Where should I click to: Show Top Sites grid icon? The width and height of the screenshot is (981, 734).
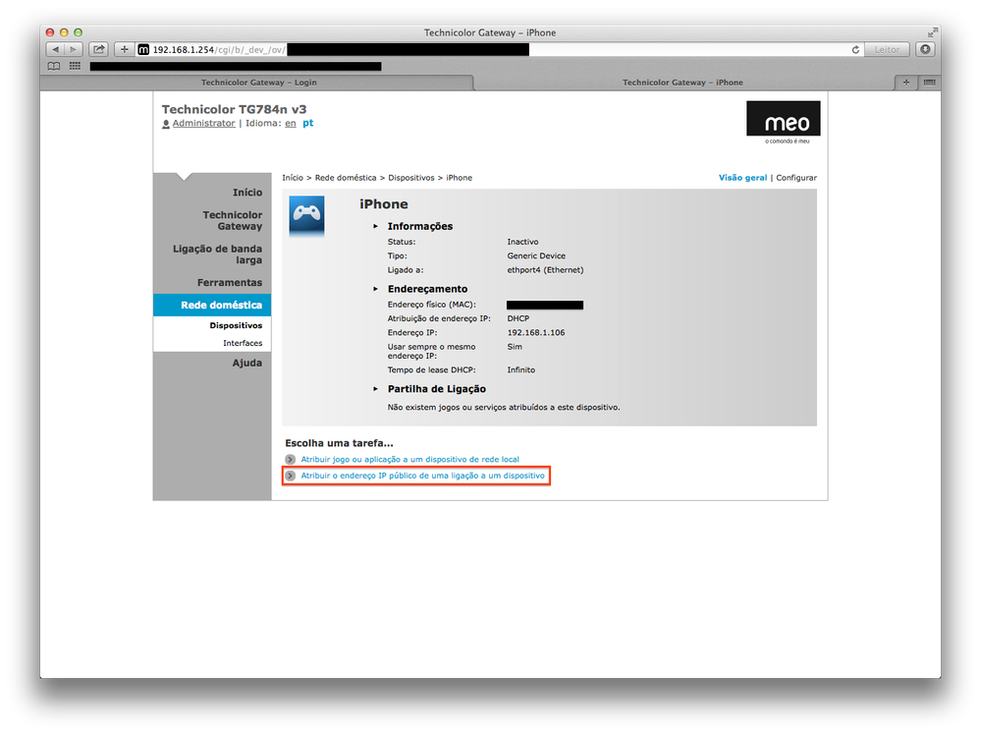coord(75,66)
